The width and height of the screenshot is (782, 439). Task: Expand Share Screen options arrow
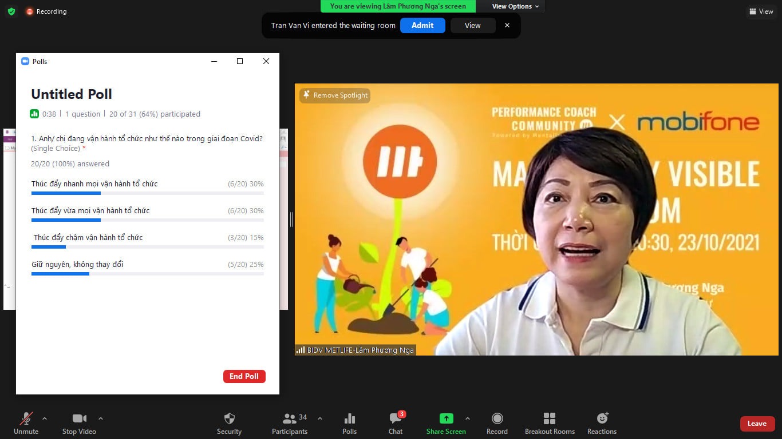467,418
